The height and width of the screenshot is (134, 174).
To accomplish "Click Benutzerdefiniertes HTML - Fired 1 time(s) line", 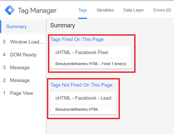I will pyautogui.click(x=91, y=64).
